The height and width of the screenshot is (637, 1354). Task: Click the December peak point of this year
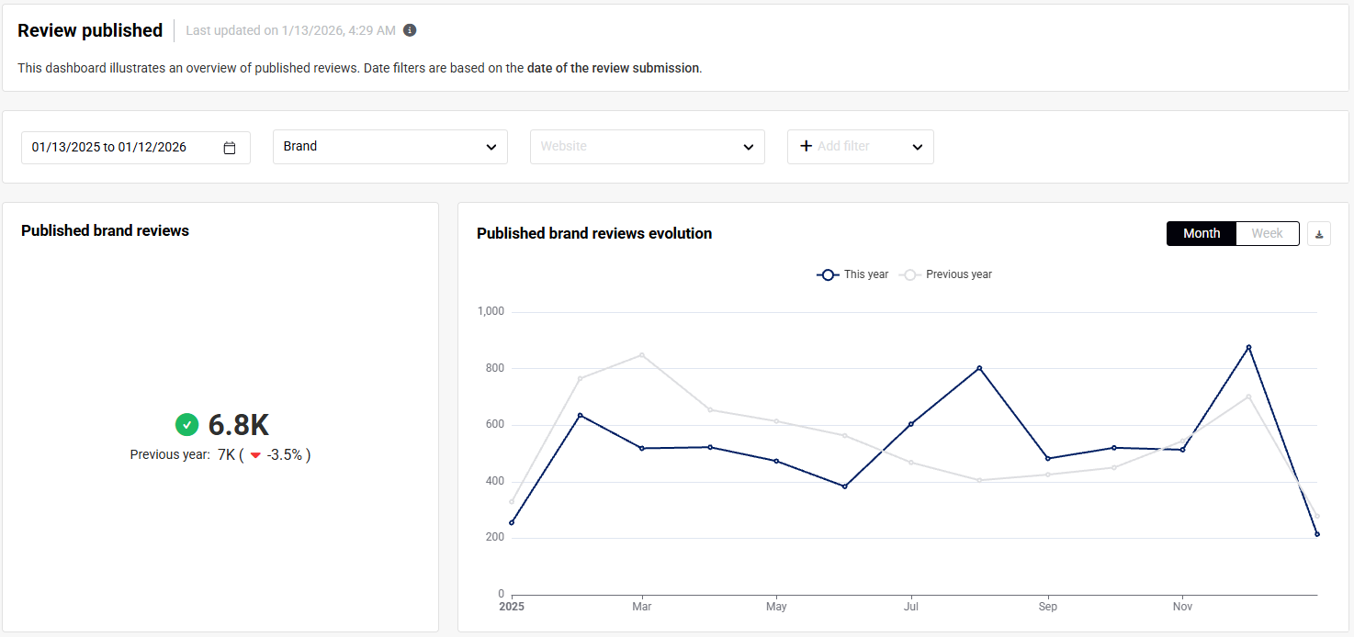tap(1248, 348)
